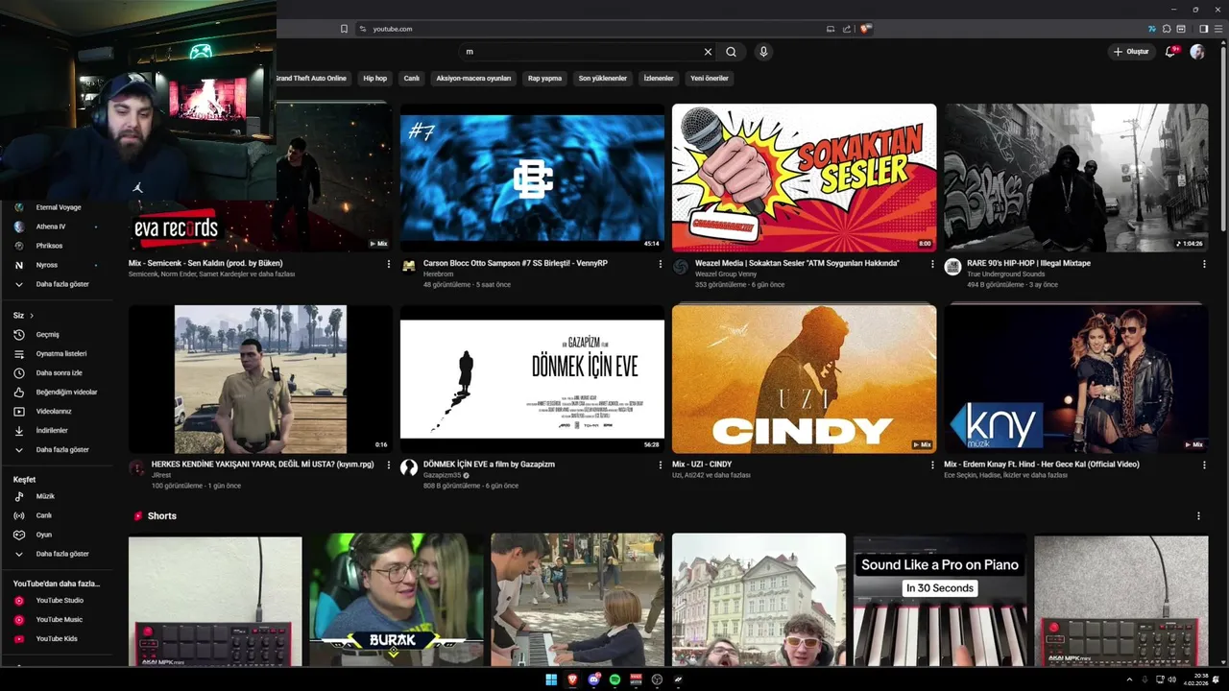Click the magnifier search button
The image size is (1229, 691).
(x=732, y=52)
